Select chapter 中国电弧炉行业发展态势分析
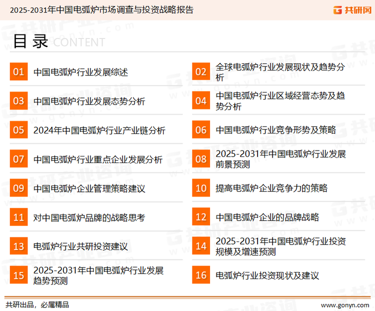 [x=89, y=101]
